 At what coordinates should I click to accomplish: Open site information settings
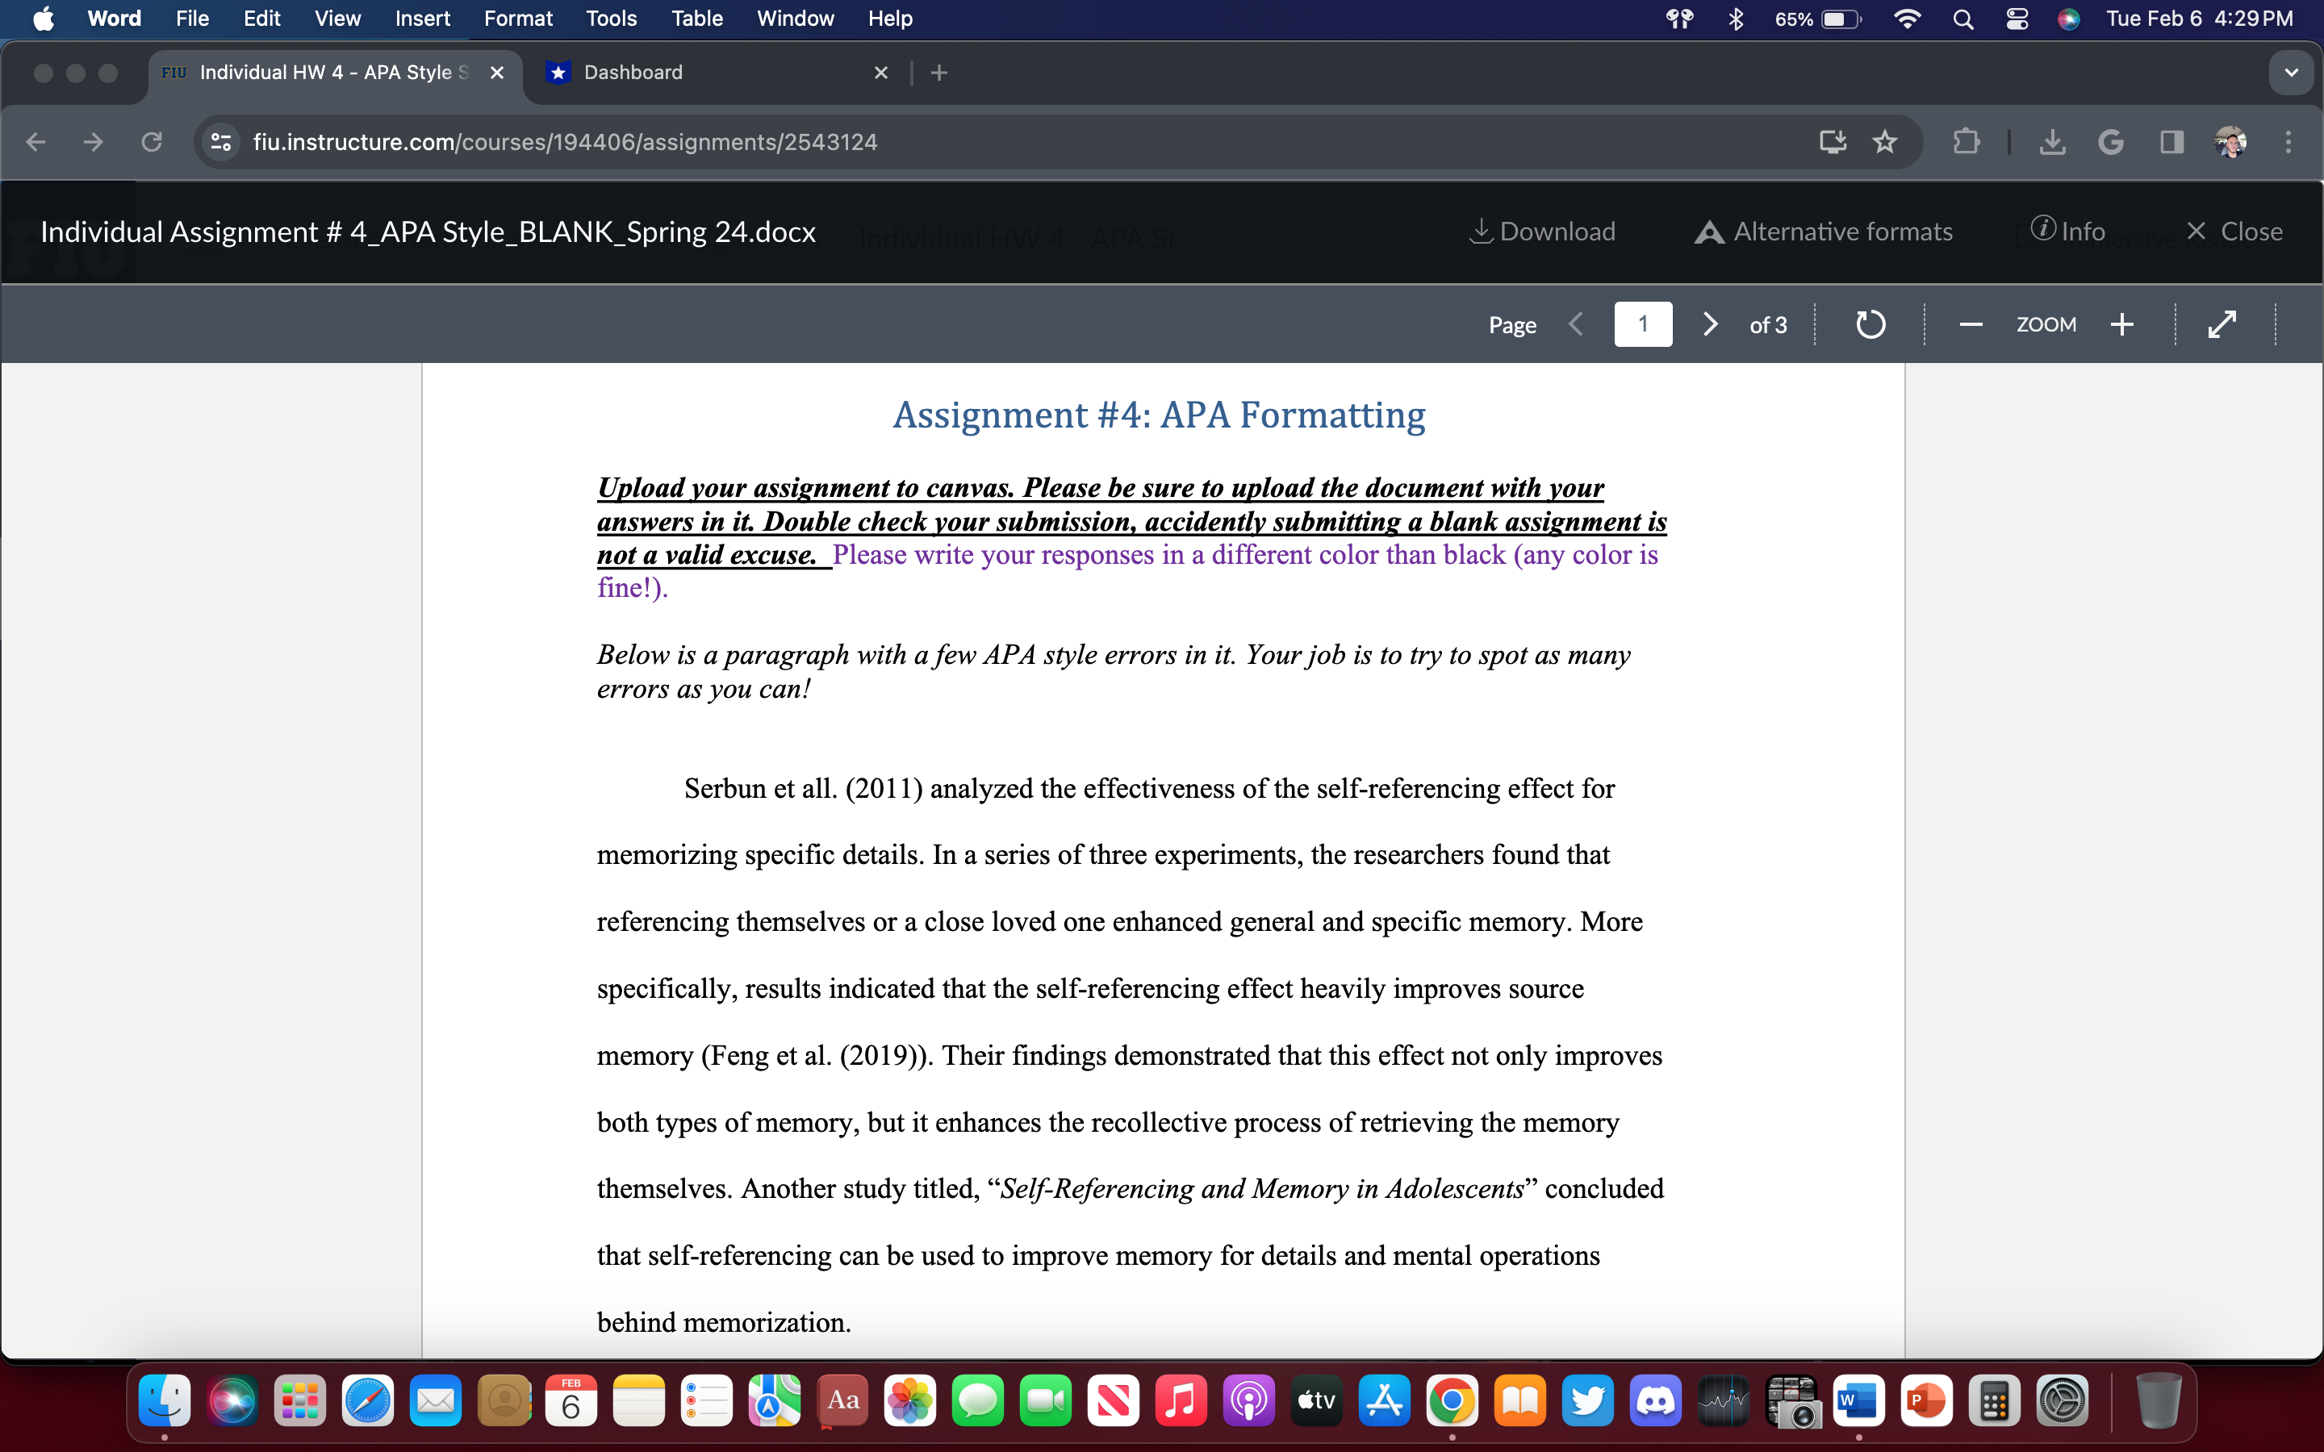pyautogui.click(x=220, y=141)
